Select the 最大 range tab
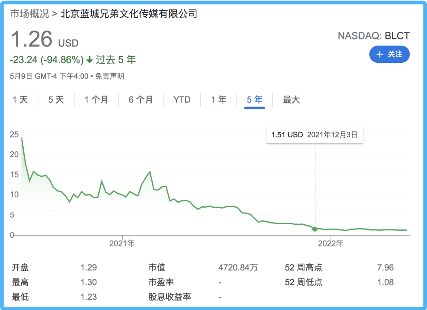 click(x=291, y=100)
